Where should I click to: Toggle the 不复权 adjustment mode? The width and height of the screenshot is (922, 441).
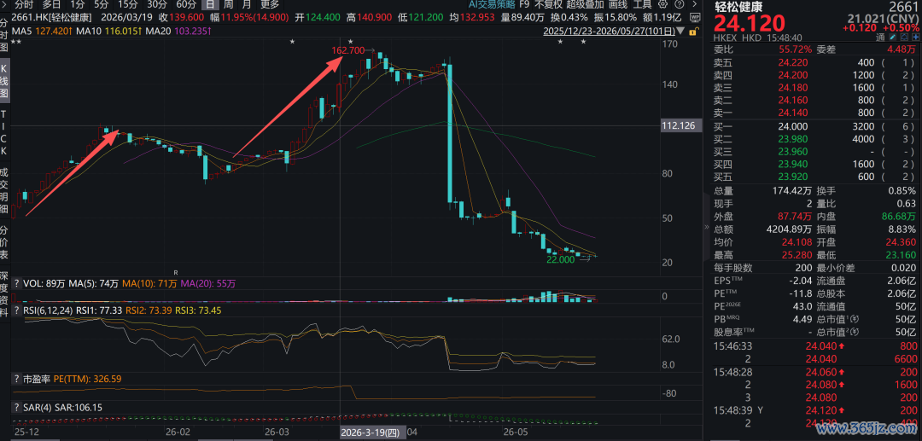tap(549, 4)
